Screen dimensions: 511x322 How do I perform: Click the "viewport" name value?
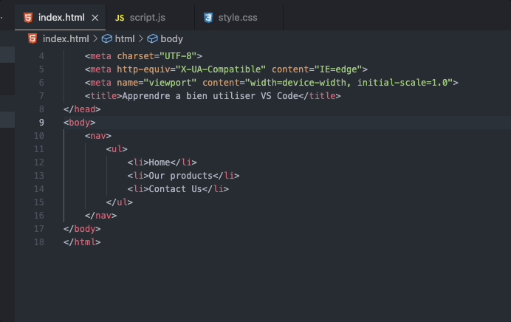click(x=170, y=83)
